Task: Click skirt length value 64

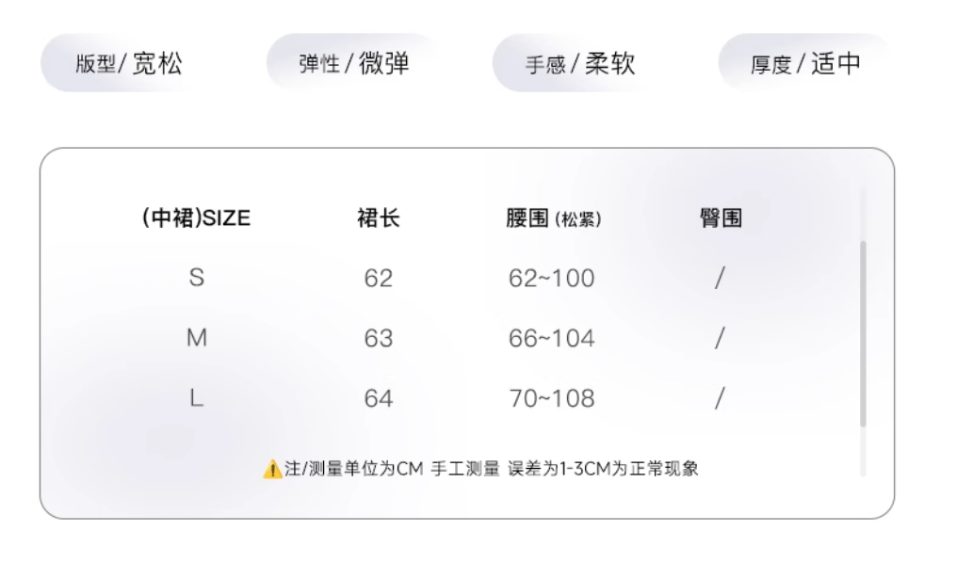Action: (379, 398)
